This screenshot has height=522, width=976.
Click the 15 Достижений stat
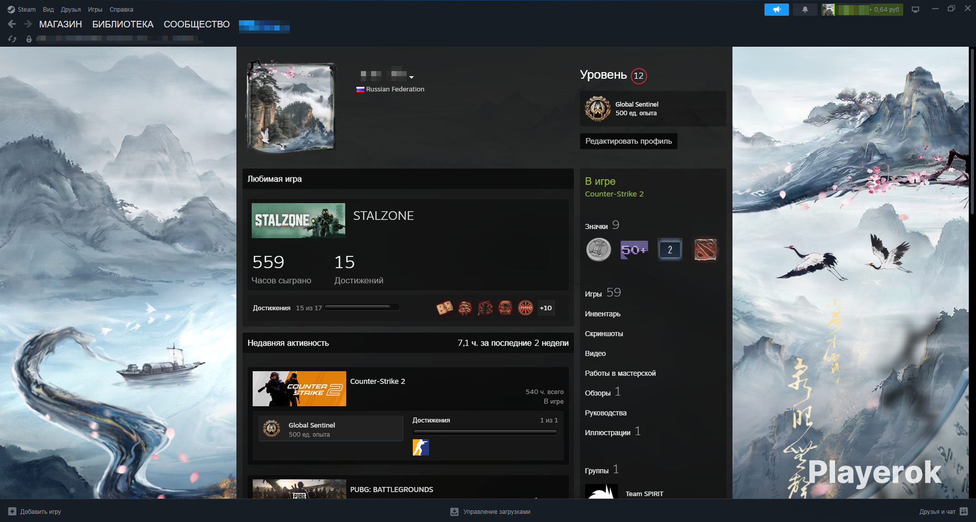click(x=359, y=269)
